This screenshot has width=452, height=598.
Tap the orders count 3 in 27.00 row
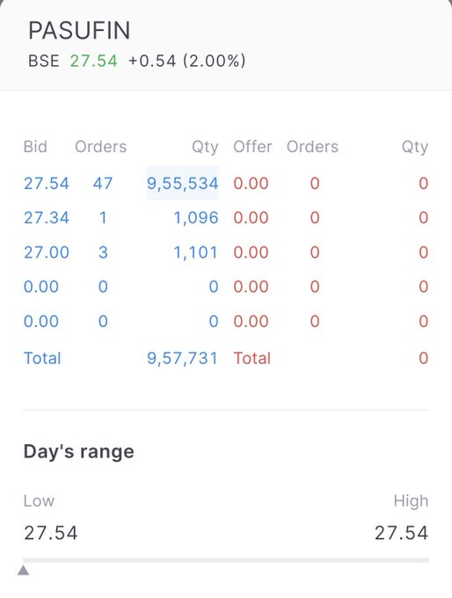point(103,252)
